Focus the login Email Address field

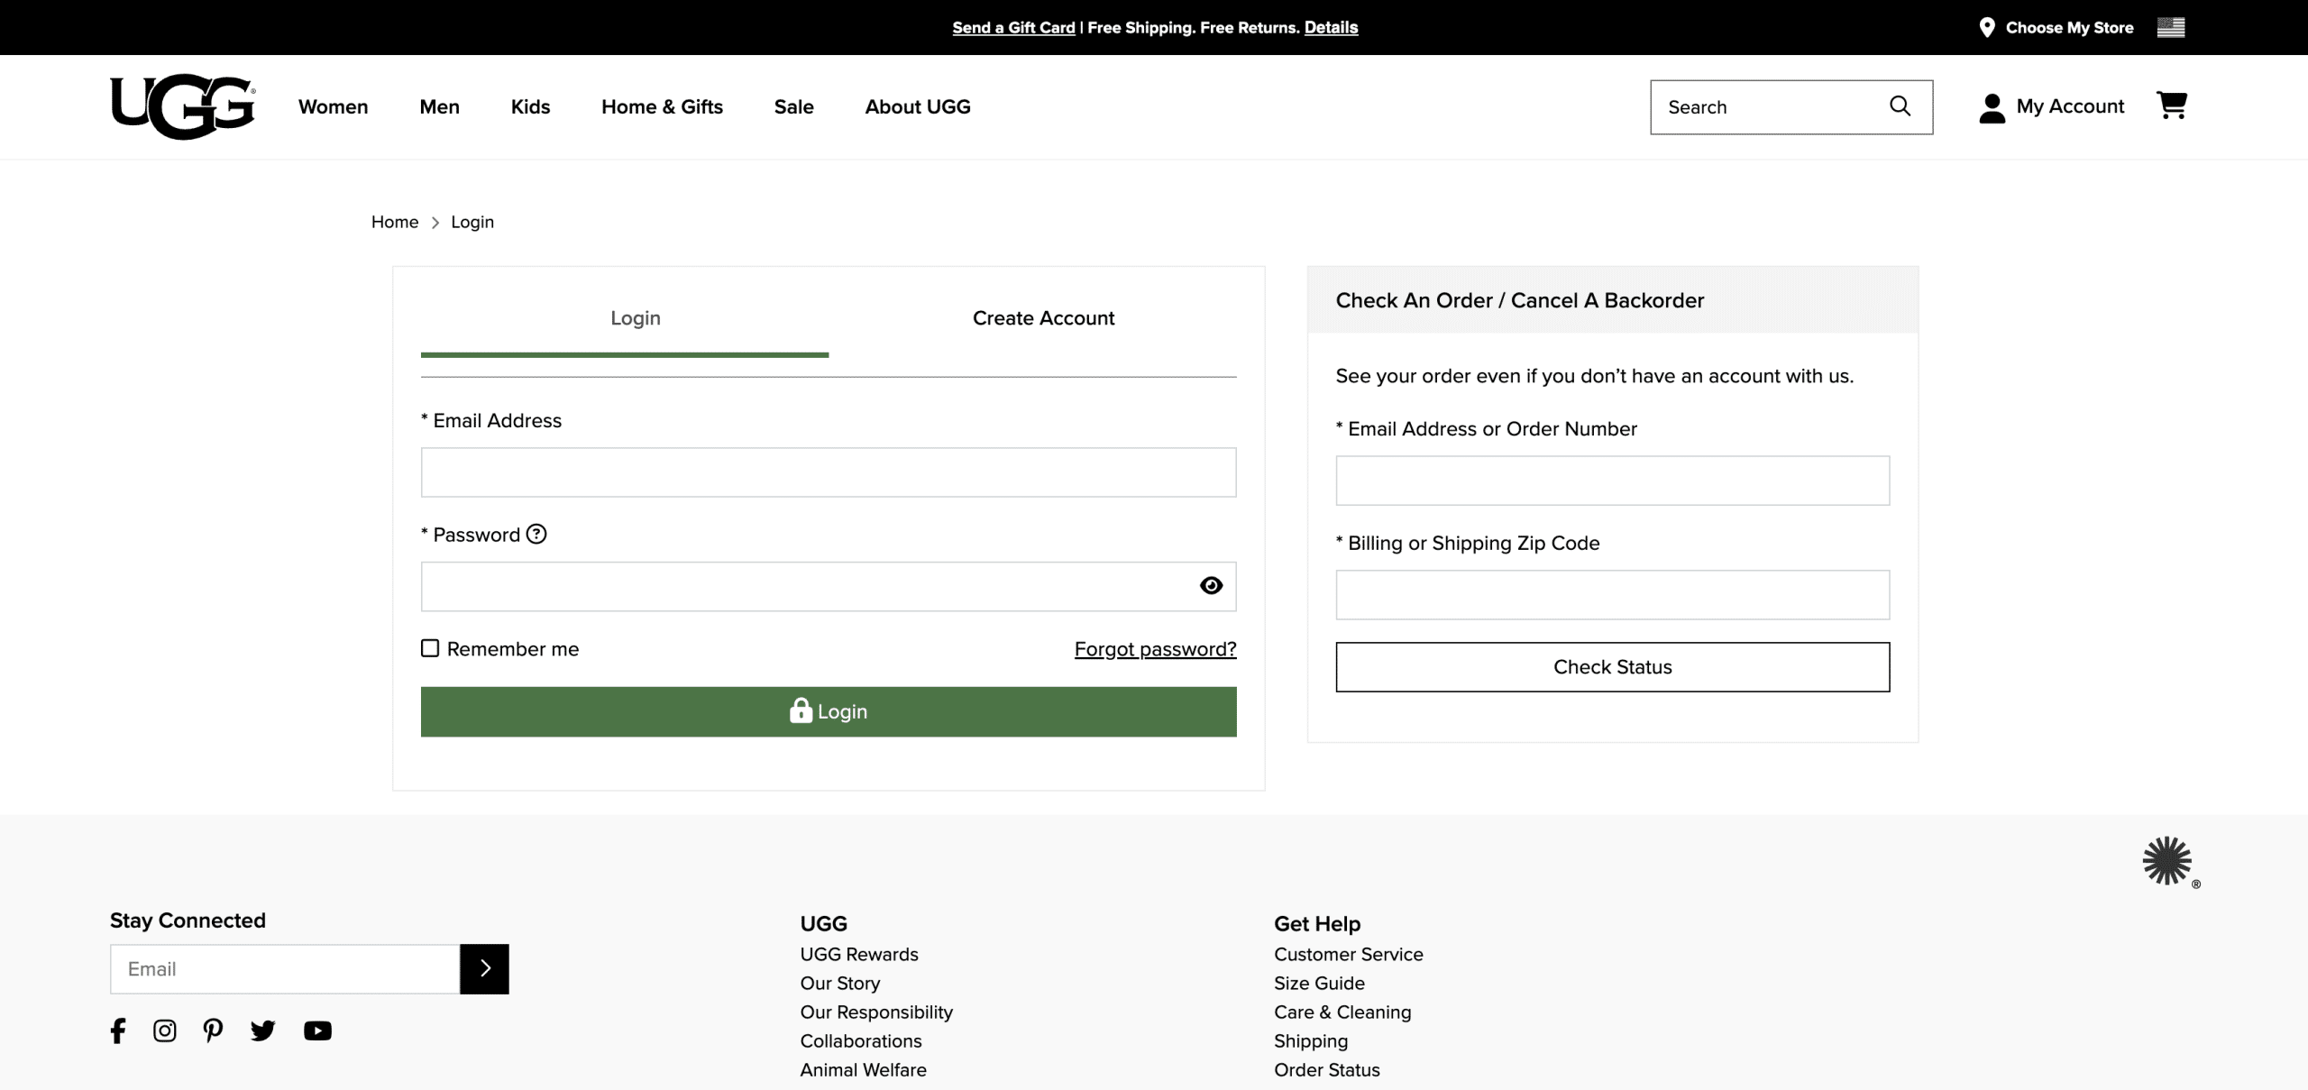[829, 472]
